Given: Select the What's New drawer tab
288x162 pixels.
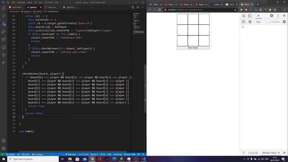Looking at the screenshot, I should tap(269, 153).
